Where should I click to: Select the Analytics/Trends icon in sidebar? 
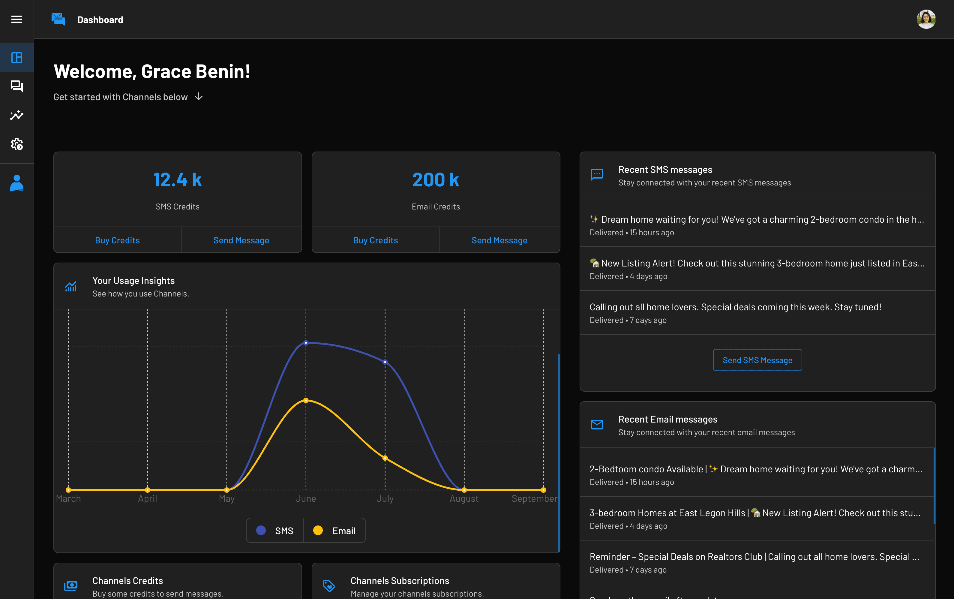pyautogui.click(x=16, y=115)
